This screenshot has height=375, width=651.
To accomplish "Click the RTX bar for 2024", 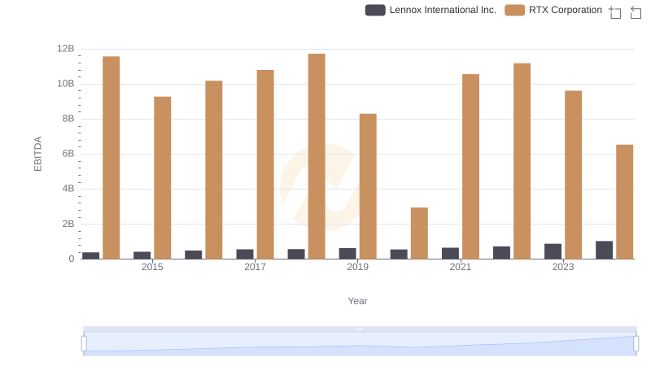I will click(x=624, y=202).
